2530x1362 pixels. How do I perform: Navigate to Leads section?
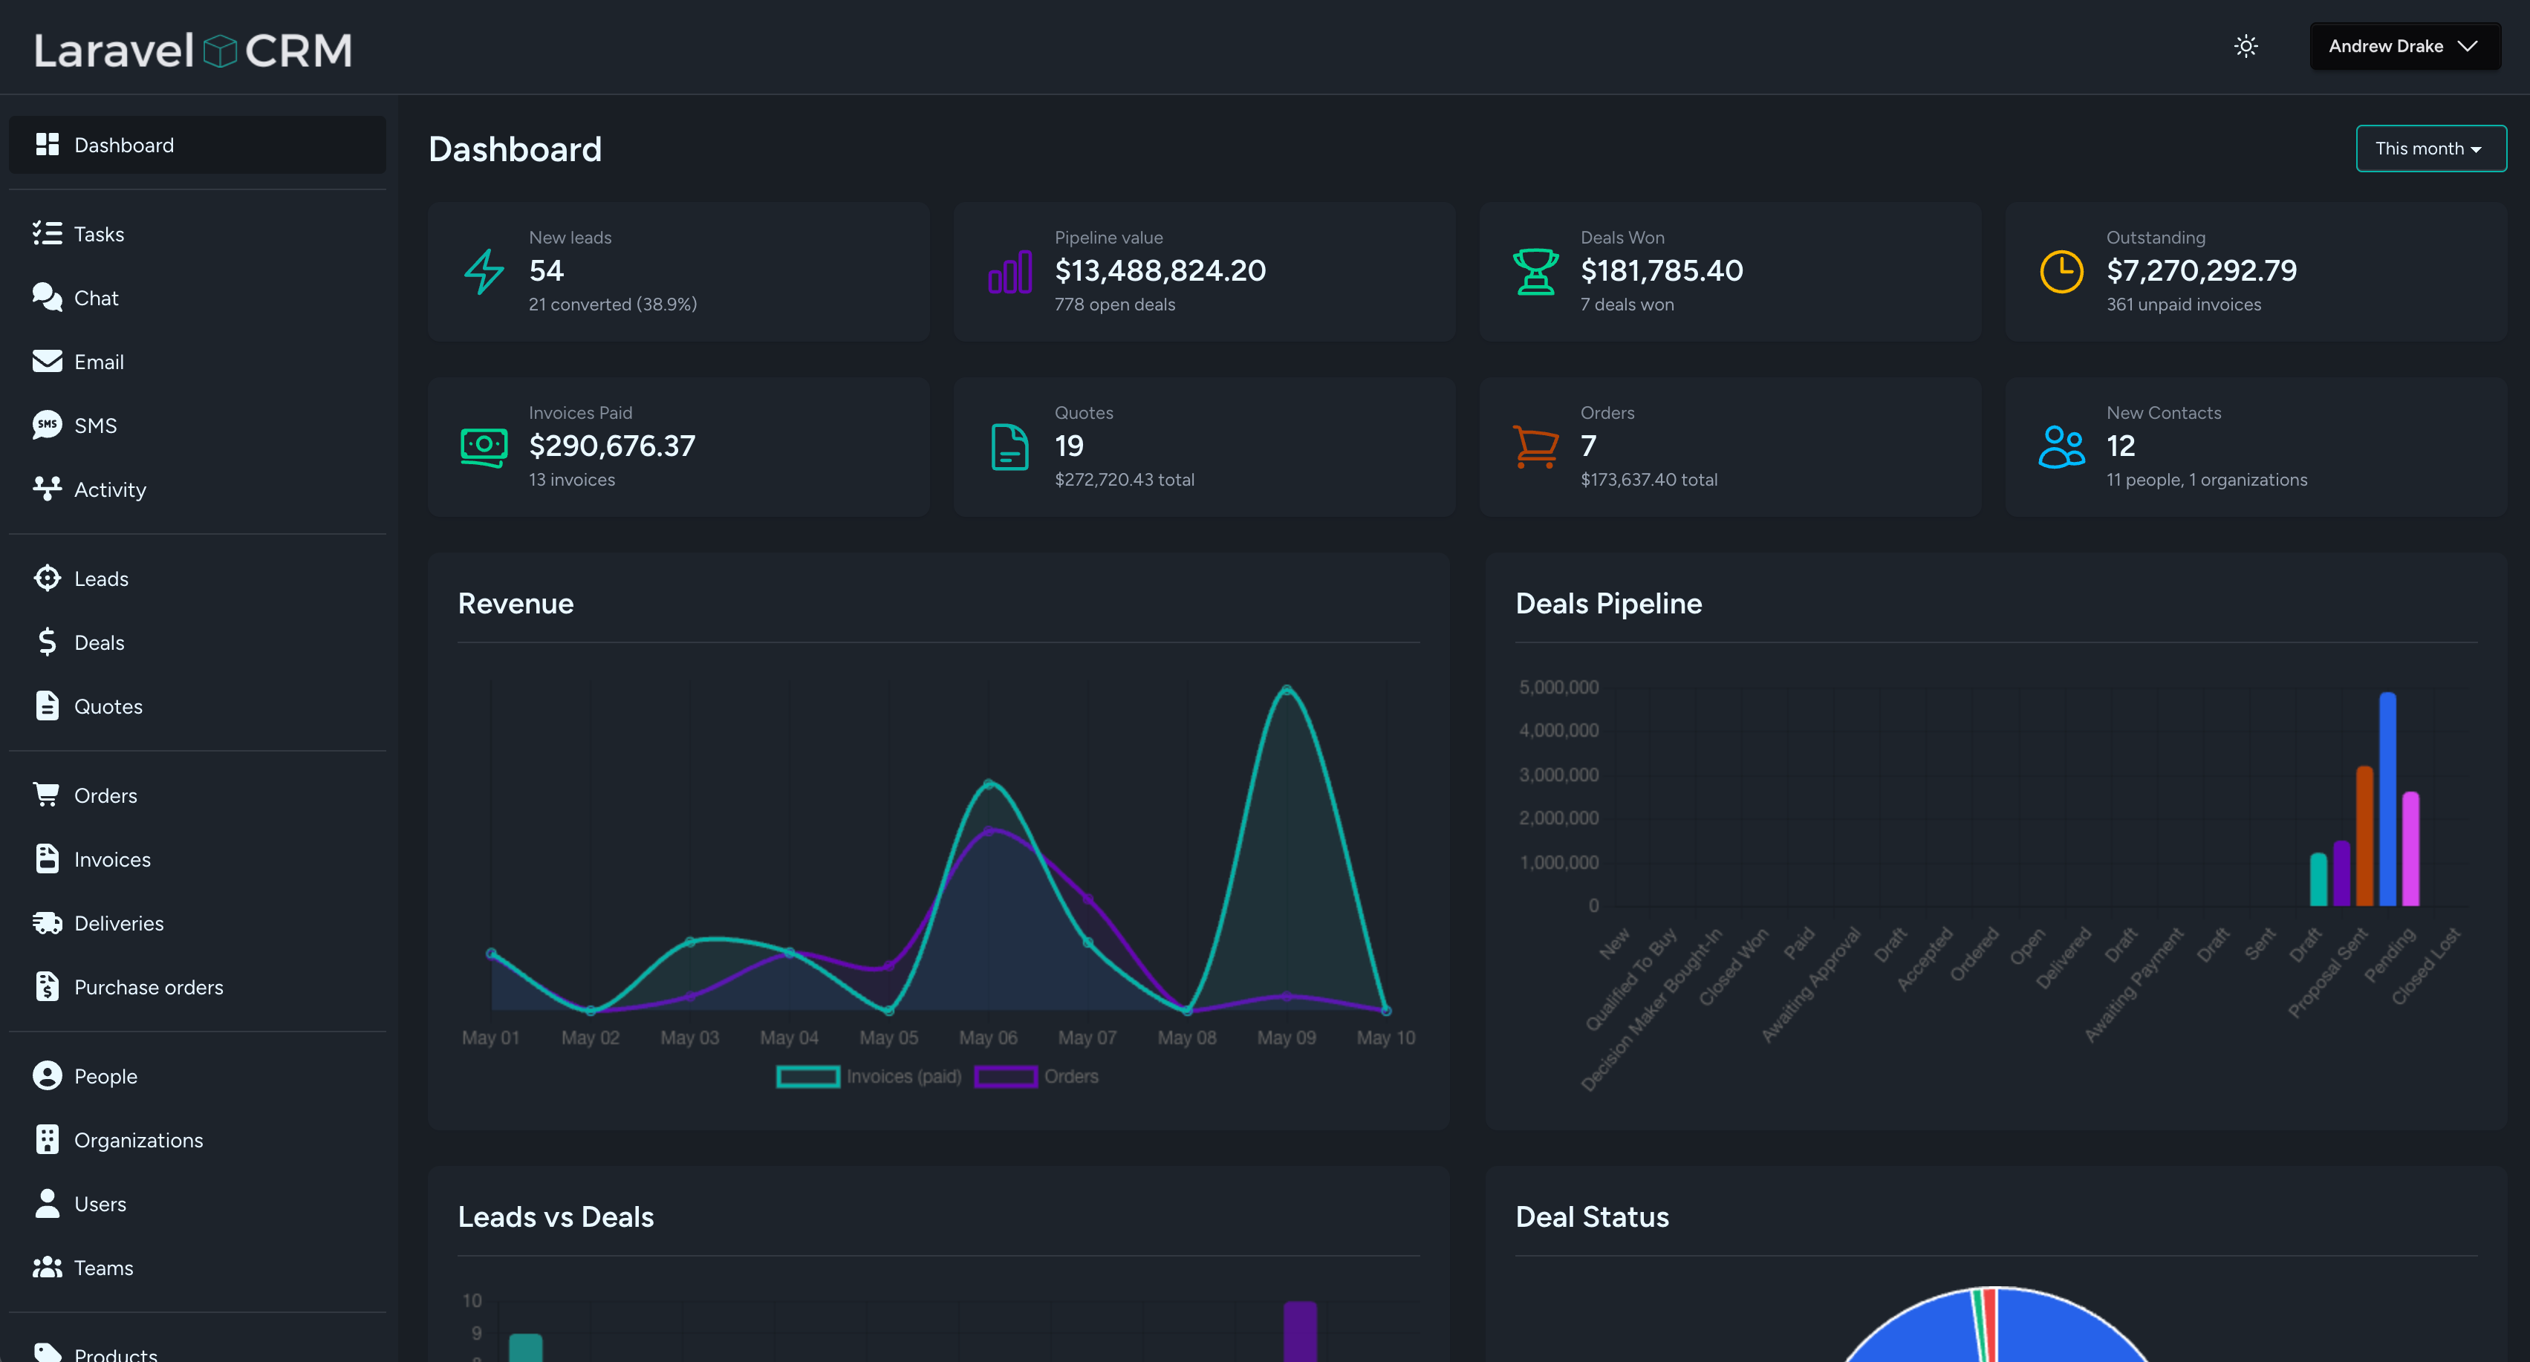click(198, 577)
